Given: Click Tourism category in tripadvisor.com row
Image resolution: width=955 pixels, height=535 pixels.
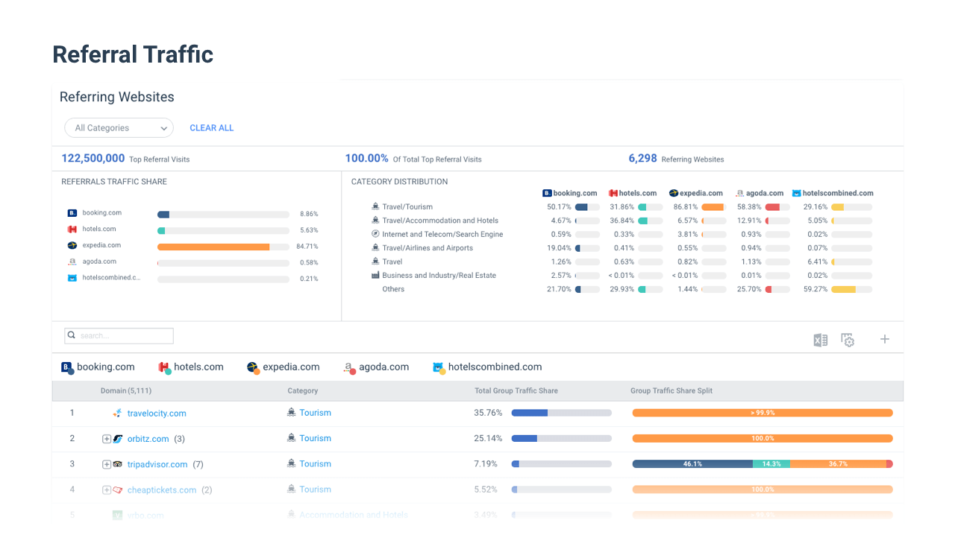Looking at the screenshot, I should pos(315,463).
